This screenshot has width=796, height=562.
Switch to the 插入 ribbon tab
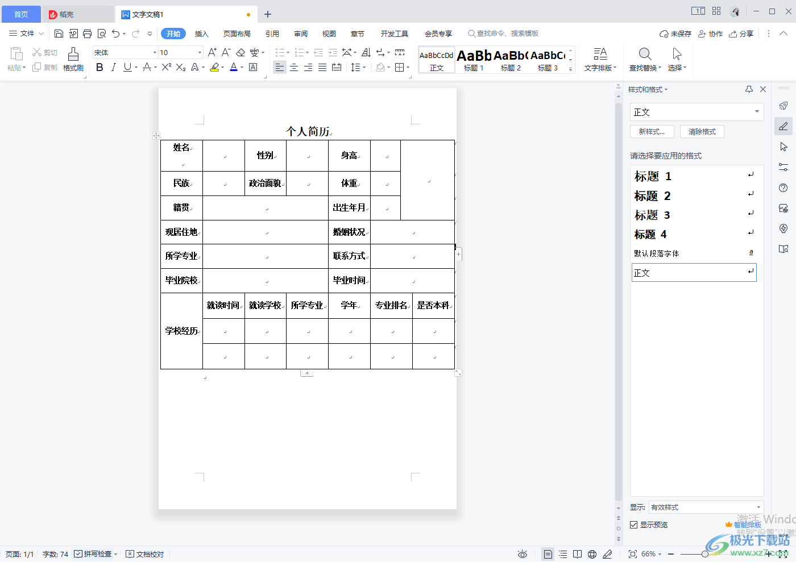click(201, 34)
